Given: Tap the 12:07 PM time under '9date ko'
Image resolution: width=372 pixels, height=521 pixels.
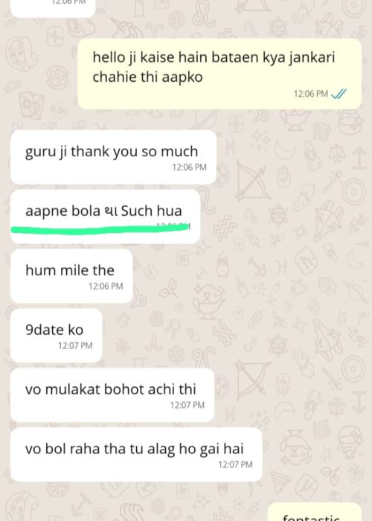Looking at the screenshot, I should [x=75, y=345].
